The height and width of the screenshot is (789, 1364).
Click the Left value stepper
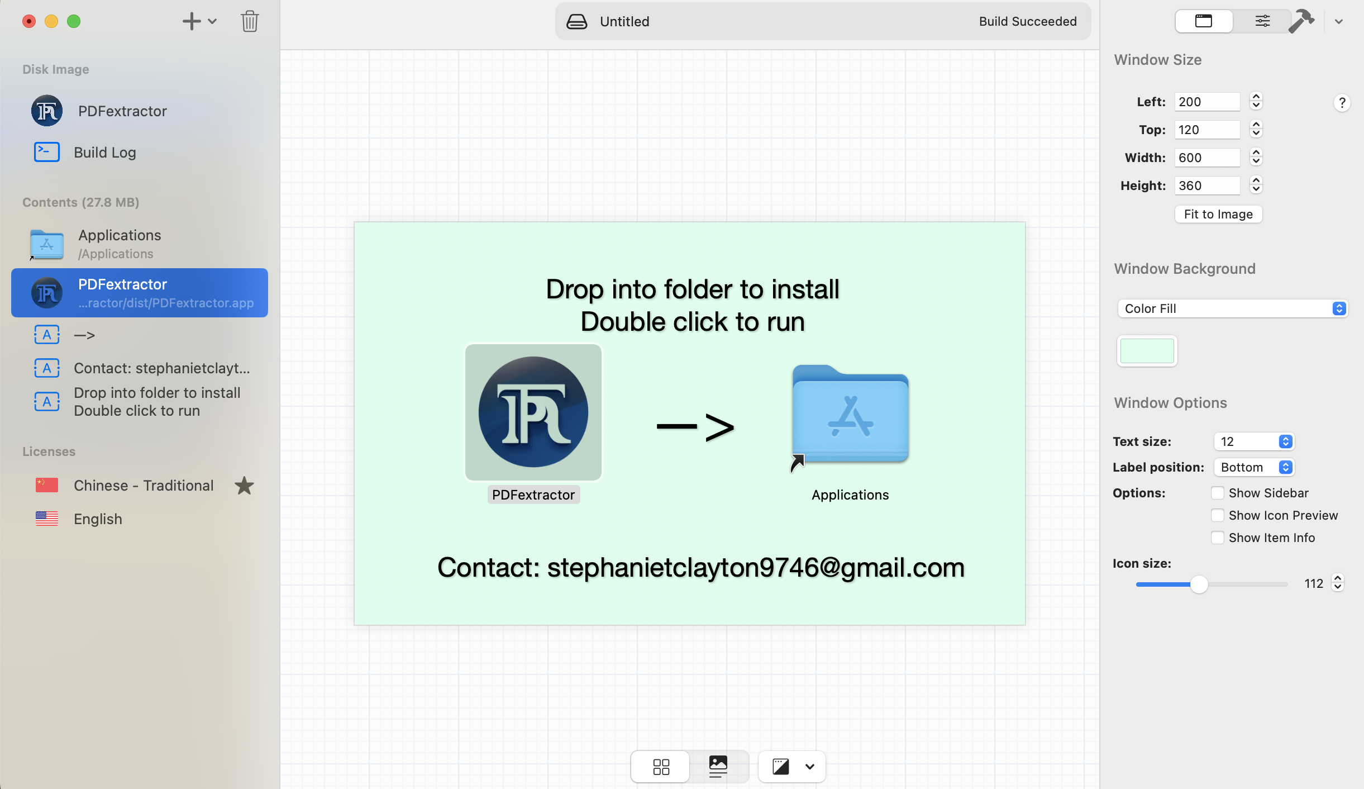point(1256,101)
